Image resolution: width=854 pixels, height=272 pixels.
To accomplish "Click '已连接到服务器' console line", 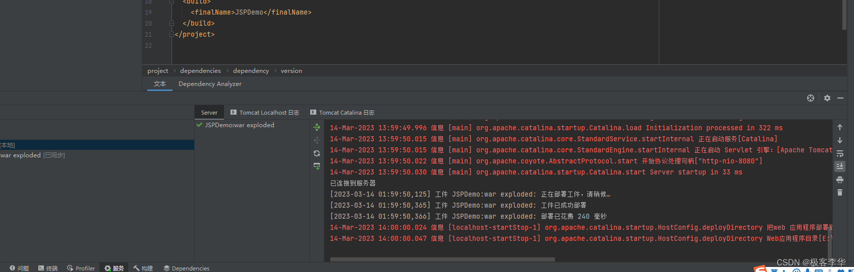I will tap(353, 183).
